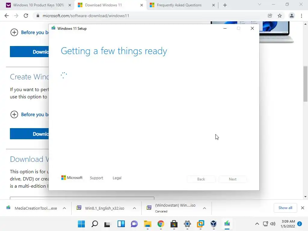Open the Chrome profile avatar menu
Image resolution: width=308 pixels, height=231 pixels.
[x=292, y=16]
